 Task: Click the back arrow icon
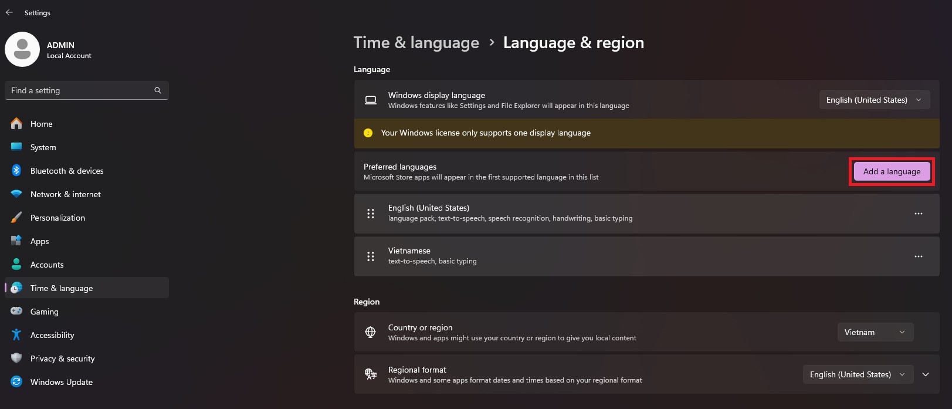pos(9,12)
